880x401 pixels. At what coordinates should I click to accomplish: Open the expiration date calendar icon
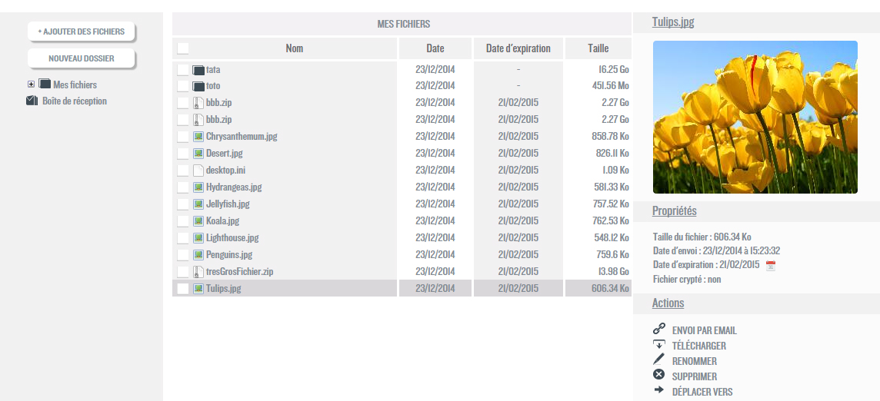tap(771, 265)
